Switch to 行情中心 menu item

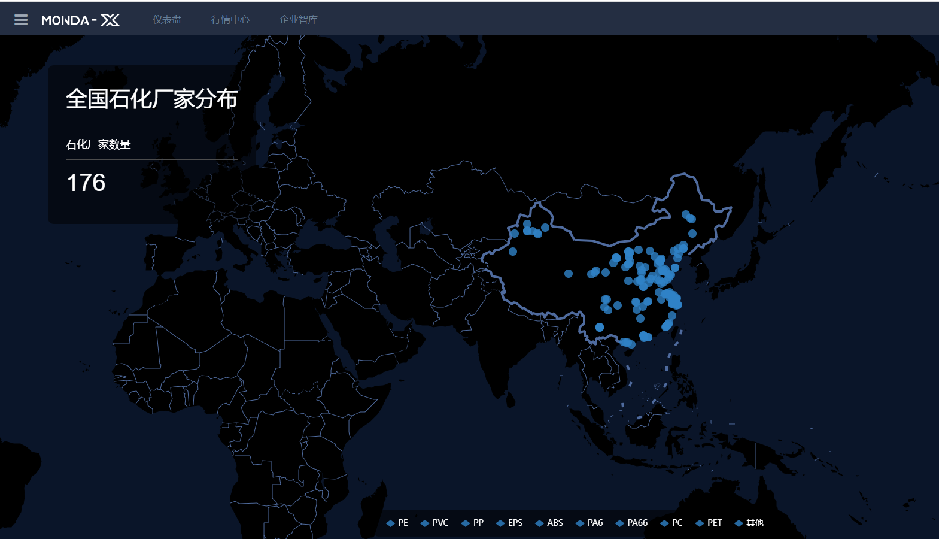pos(230,20)
